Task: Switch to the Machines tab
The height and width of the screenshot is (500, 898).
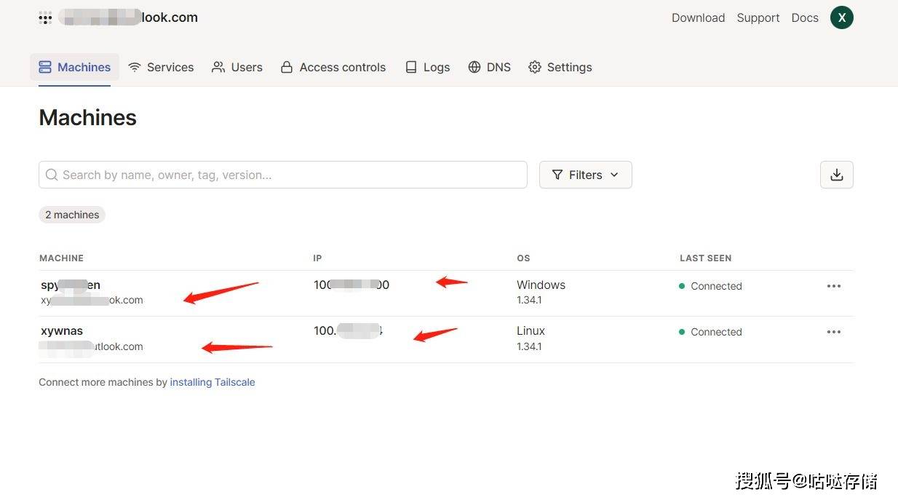Action: pos(74,67)
